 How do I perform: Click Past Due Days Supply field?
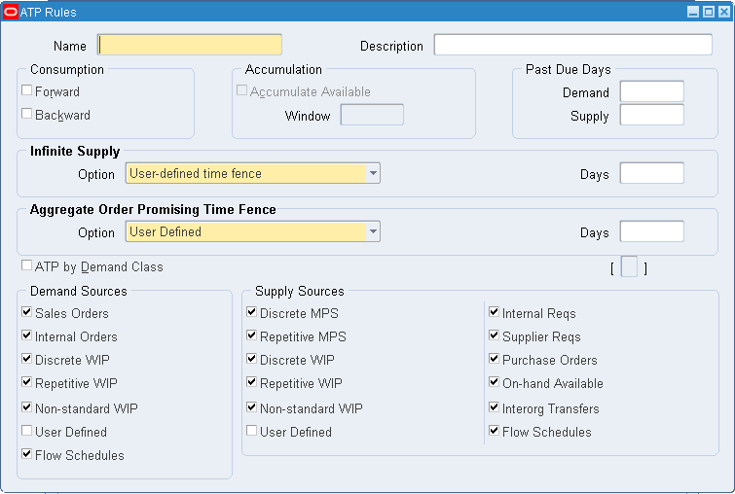651,115
